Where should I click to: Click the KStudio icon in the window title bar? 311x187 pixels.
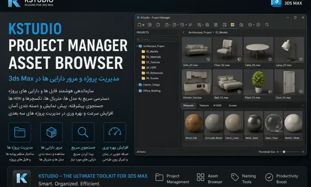point(138,18)
